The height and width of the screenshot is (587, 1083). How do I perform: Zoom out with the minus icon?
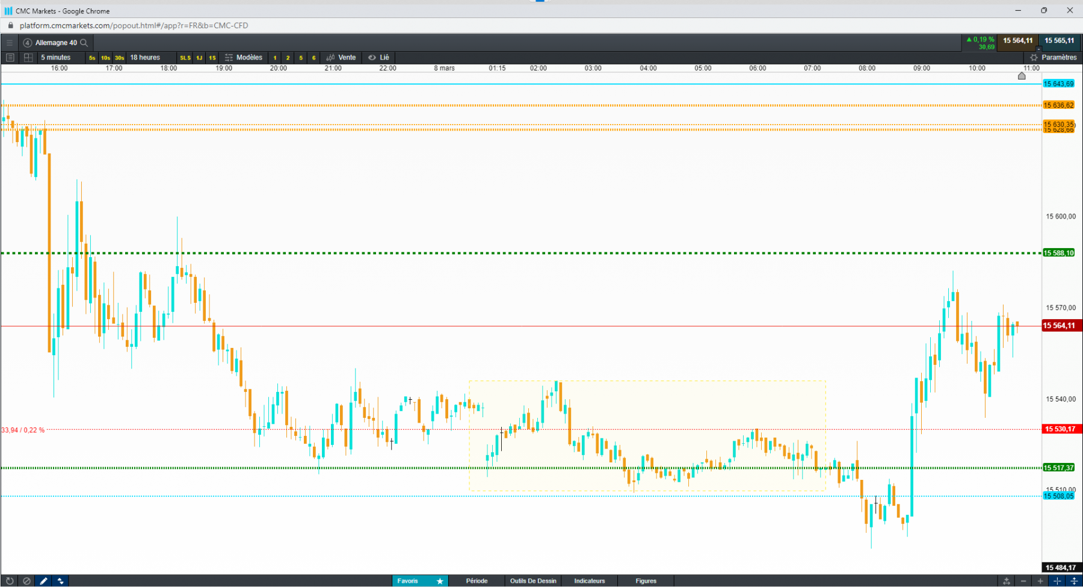tap(1023, 581)
